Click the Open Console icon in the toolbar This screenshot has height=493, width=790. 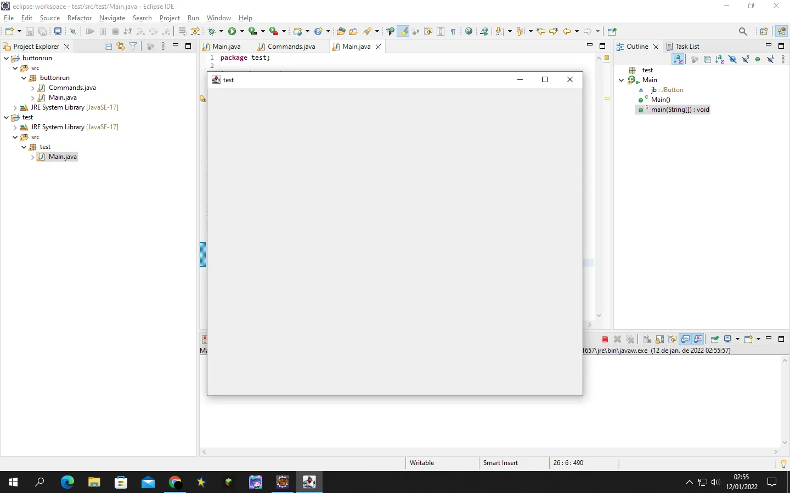tap(58, 31)
